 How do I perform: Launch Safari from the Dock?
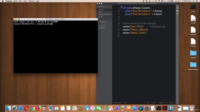[x=20, y=108]
